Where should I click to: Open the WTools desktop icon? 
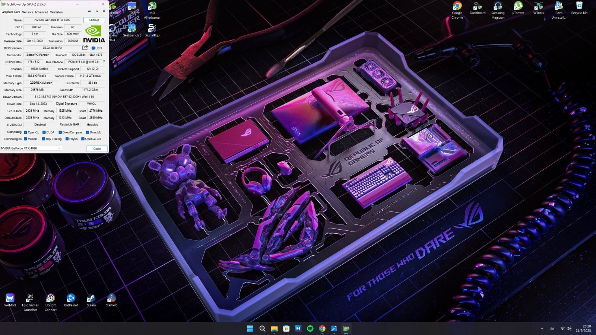click(x=538, y=8)
